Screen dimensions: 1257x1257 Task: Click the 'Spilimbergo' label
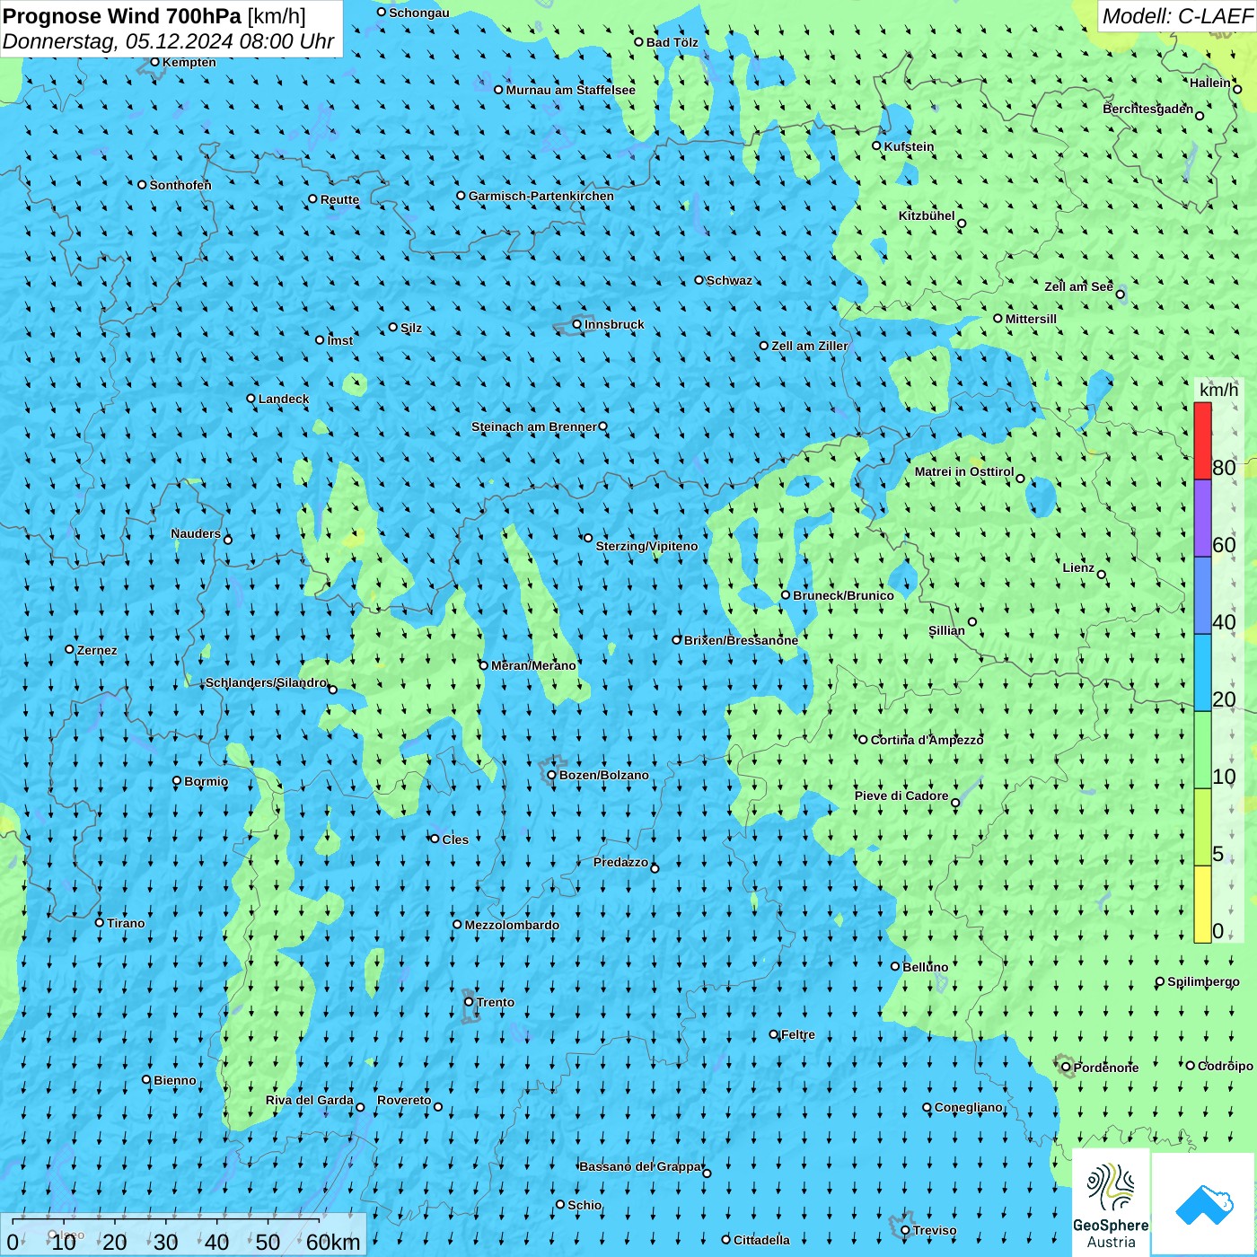click(1203, 981)
